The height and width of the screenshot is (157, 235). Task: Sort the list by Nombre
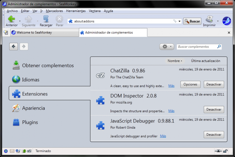(x=175, y=61)
